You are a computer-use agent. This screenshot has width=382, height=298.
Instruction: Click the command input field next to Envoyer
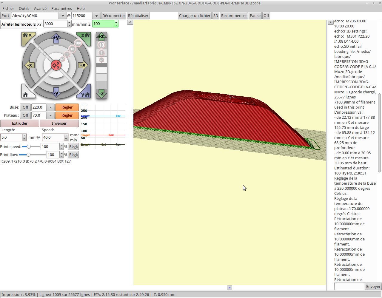point(349,287)
